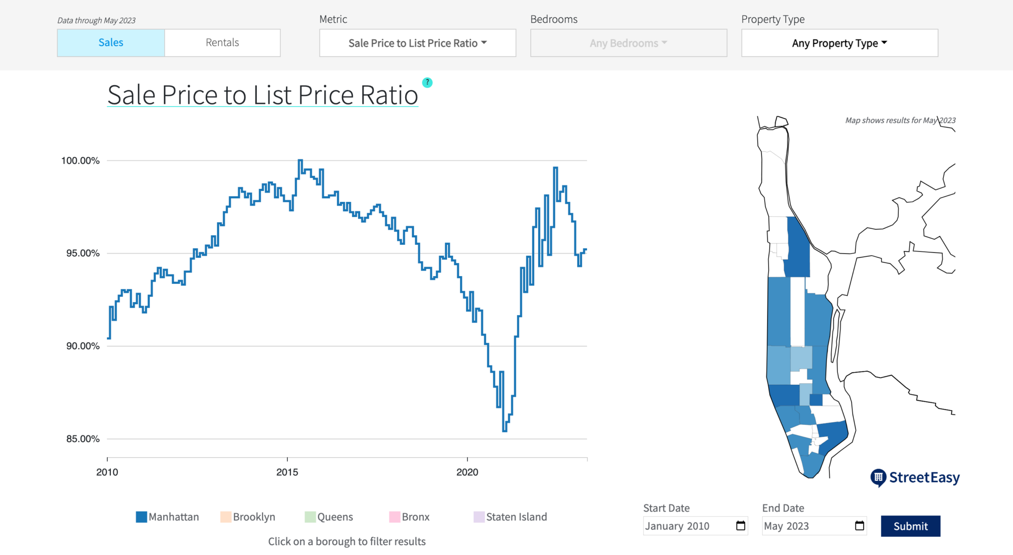Screen dimensions: 1013x555
Task: Switch to the Rentals tab
Action: click(222, 43)
